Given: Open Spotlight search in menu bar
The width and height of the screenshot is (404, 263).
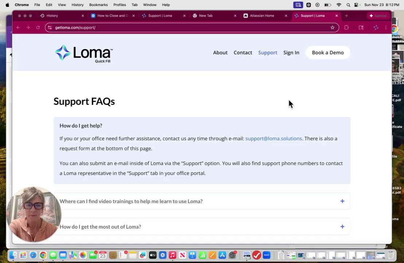Looking at the screenshot, I should click(x=348, y=5).
